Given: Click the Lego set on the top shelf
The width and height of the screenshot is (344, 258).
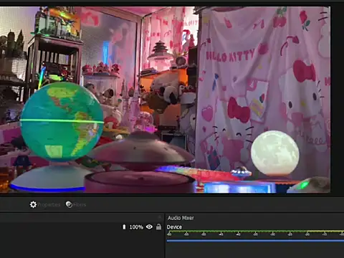Looking at the screenshot, I should (57, 21).
